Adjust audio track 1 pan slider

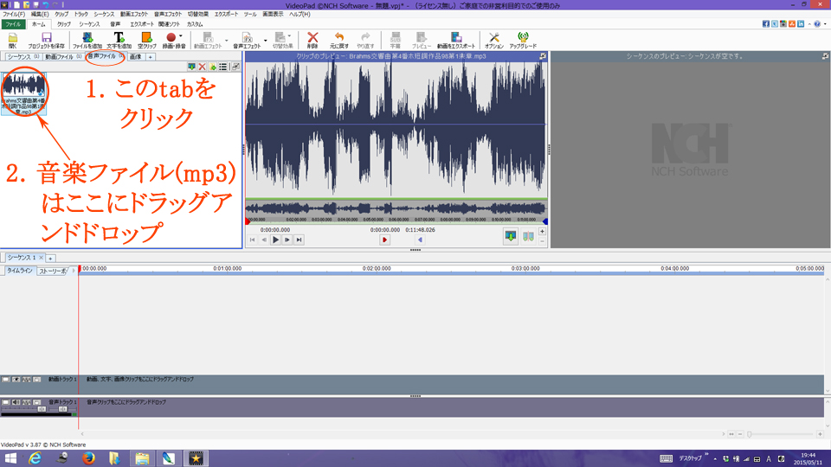(61, 409)
